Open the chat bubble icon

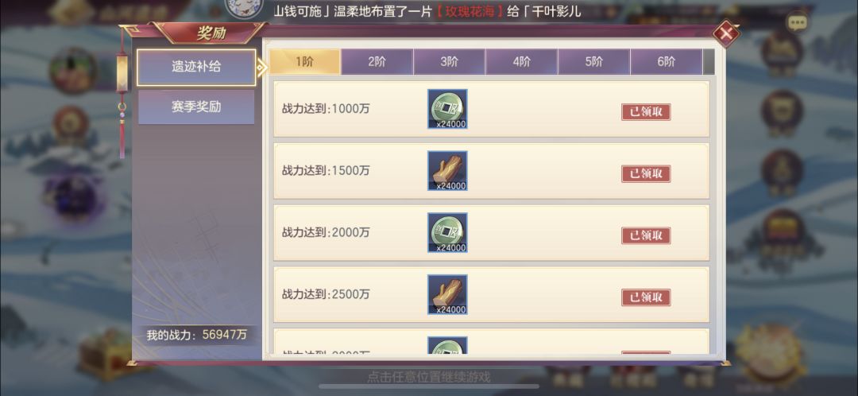[798, 22]
